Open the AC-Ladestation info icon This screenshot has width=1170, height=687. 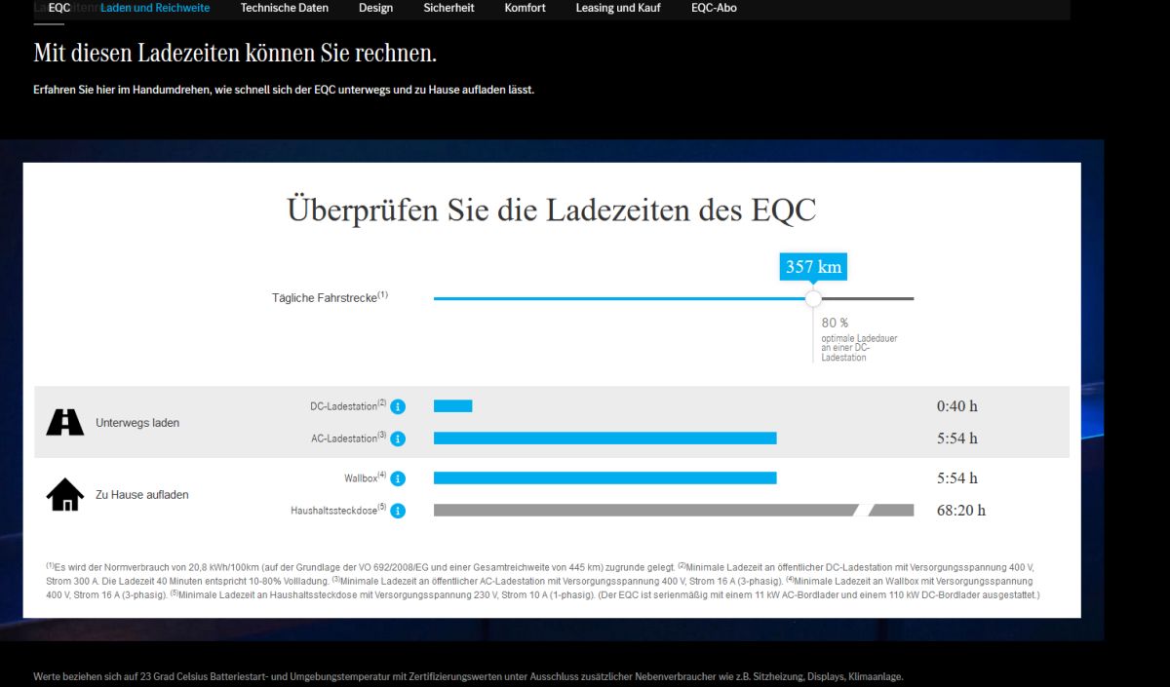[397, 439]
